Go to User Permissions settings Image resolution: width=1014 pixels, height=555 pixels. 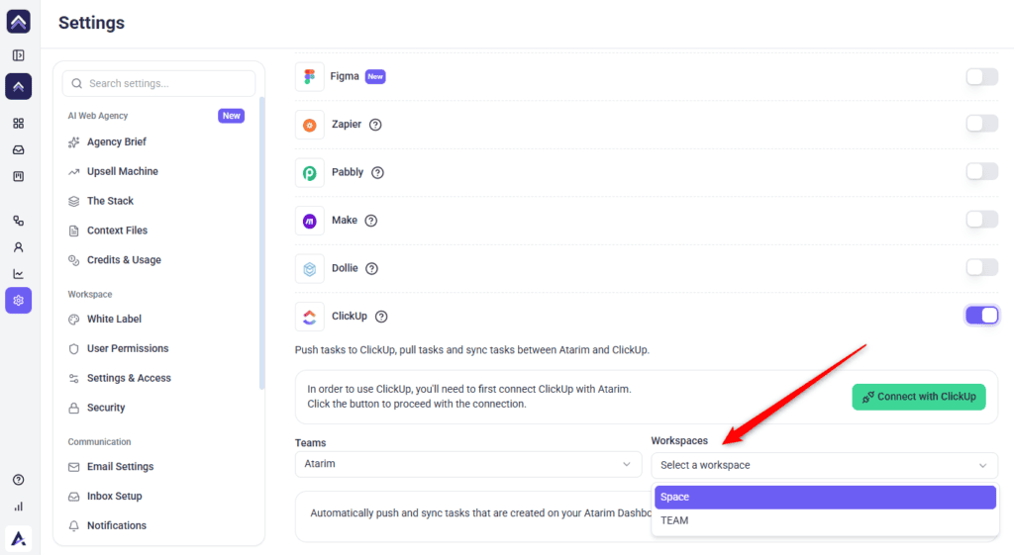(128, 348)
